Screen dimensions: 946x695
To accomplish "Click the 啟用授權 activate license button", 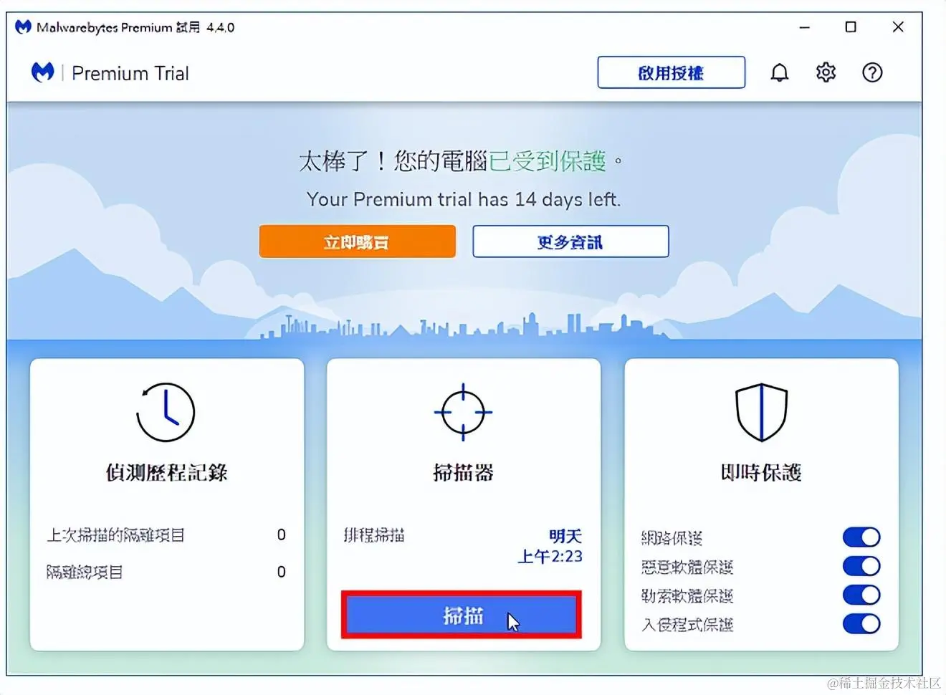I will [x=672, y=72].
